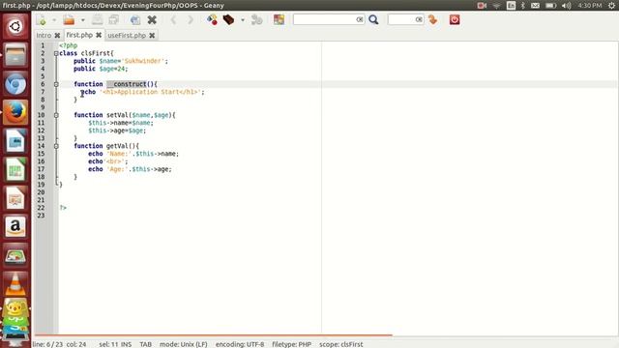Click the 'Sukhwinder' string value

[x=143, y=61]
